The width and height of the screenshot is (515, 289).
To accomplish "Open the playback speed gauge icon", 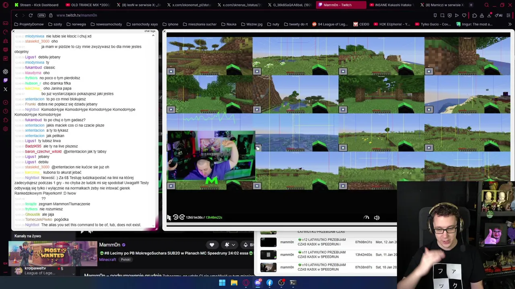I will 366,217.
